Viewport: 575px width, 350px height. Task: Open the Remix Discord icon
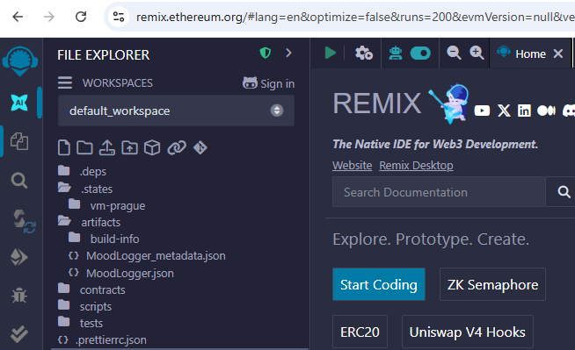[569, 111]
